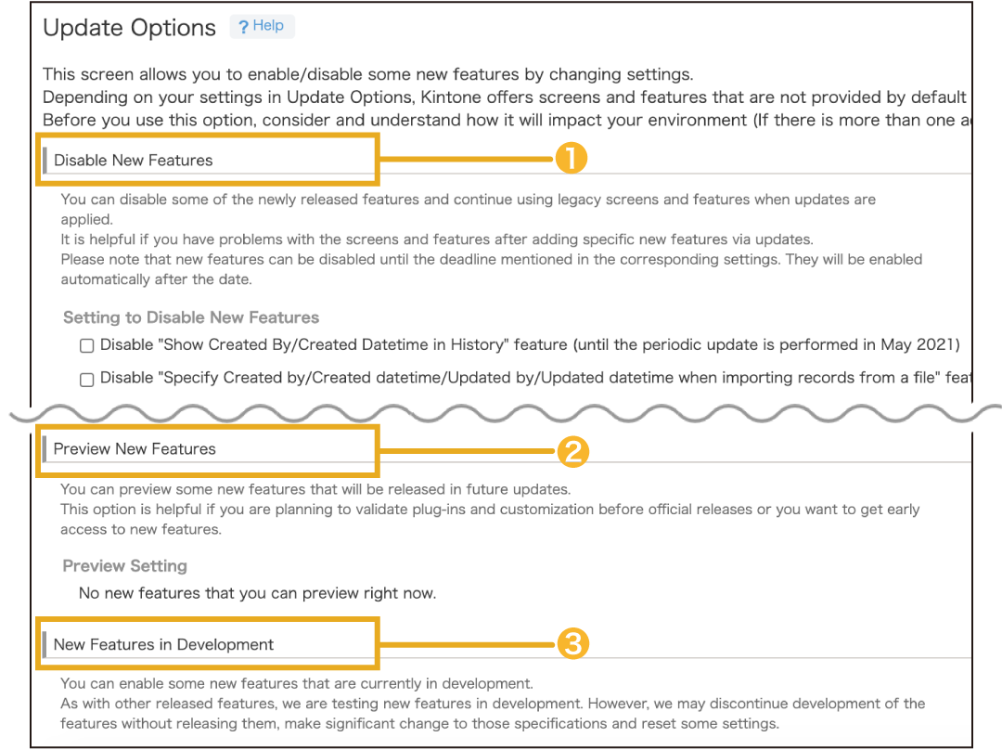Screen dimensions: 1002x750
Task: Click the "Preview Setting" subheading
Action: coord(125,566)
